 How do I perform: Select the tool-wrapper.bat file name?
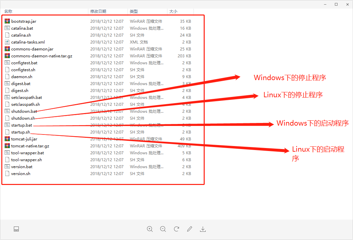pyautogui.click(x=27, y=153)
